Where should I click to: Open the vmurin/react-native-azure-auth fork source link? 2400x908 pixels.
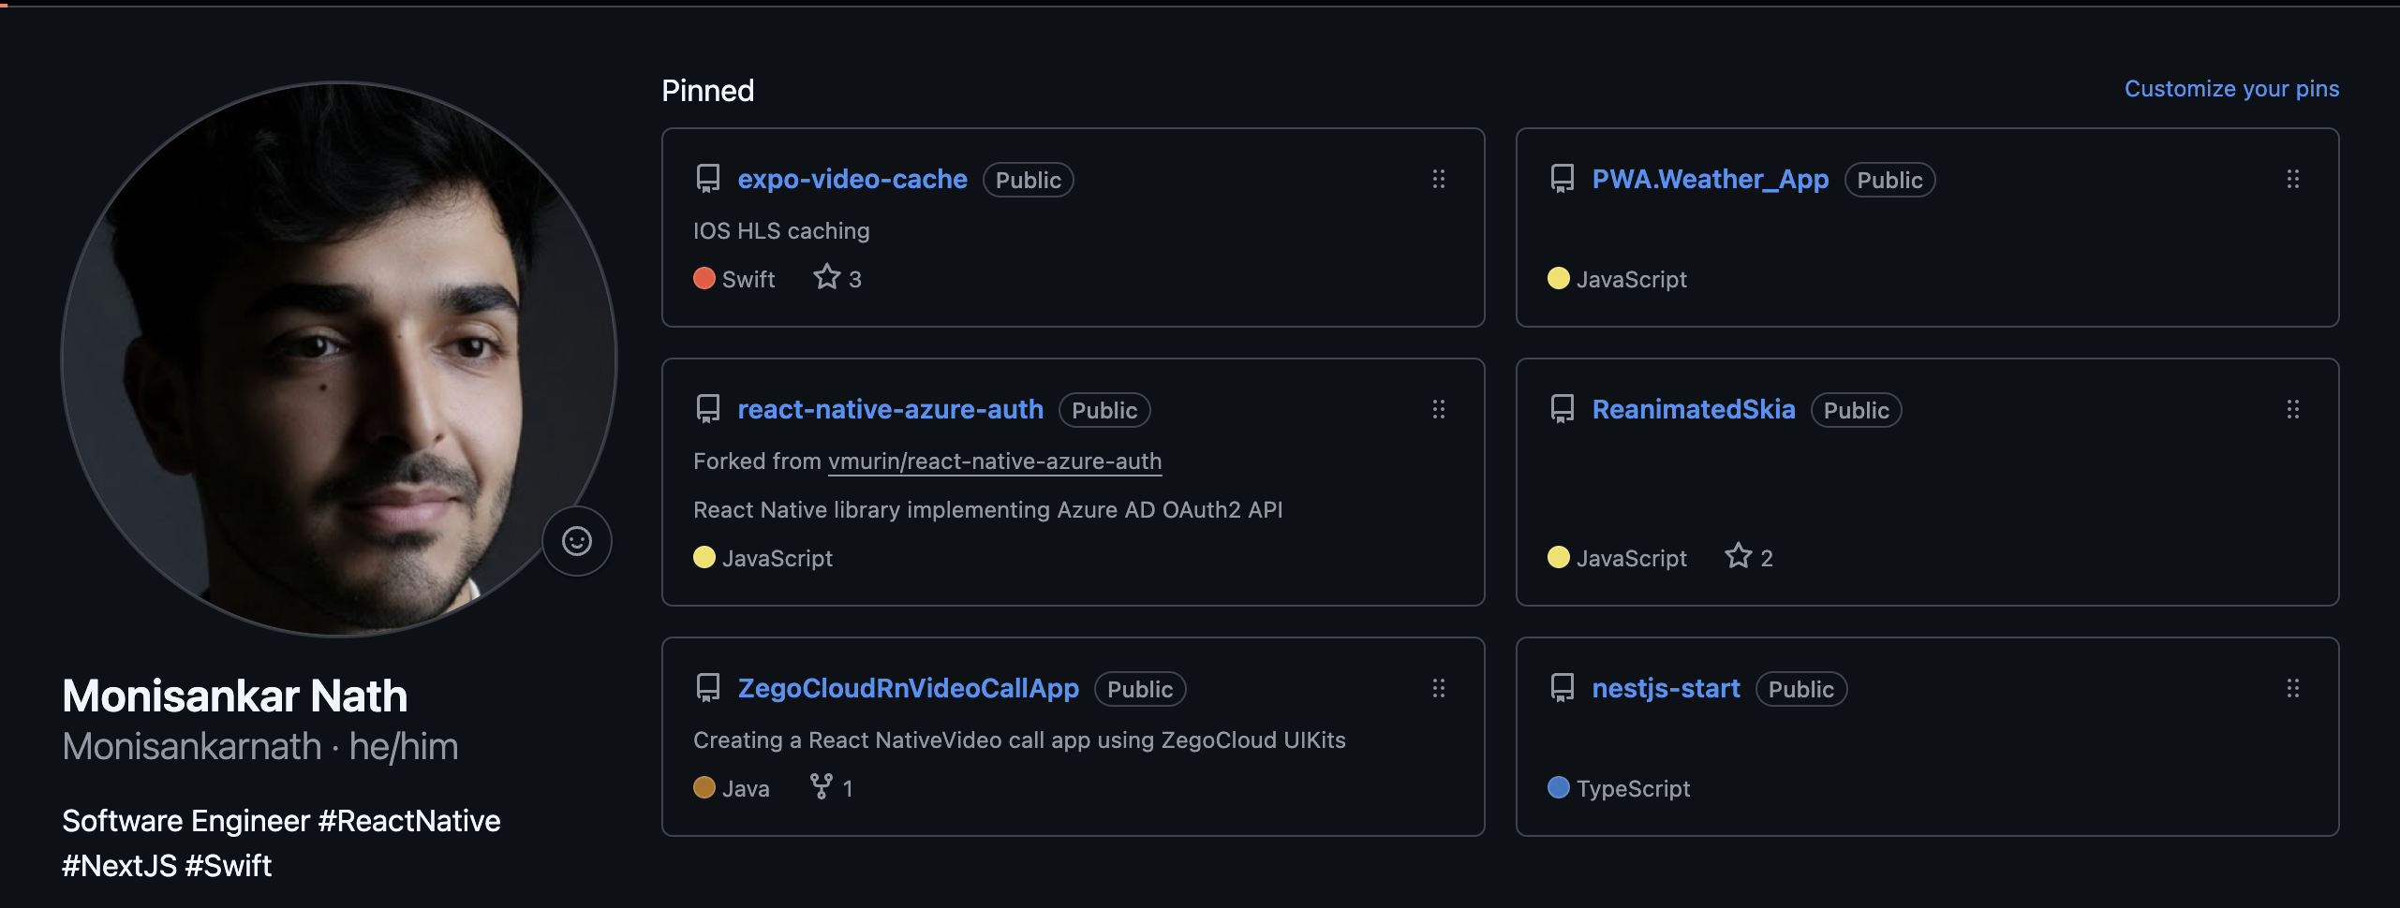(994, 461)
